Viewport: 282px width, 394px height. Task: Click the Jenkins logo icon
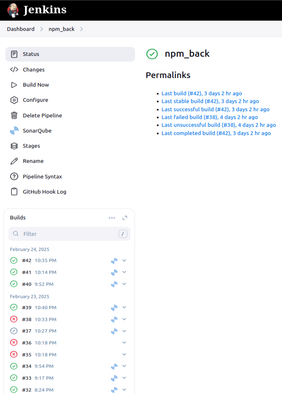click(13, 10)
